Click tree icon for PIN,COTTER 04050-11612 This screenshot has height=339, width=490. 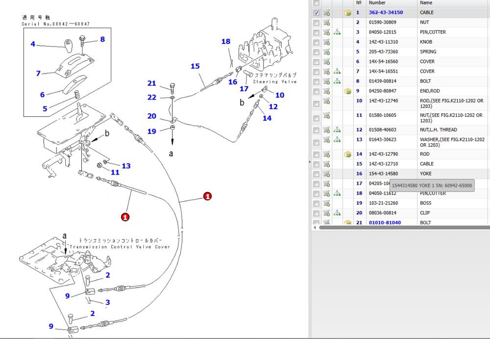point(337,193)
